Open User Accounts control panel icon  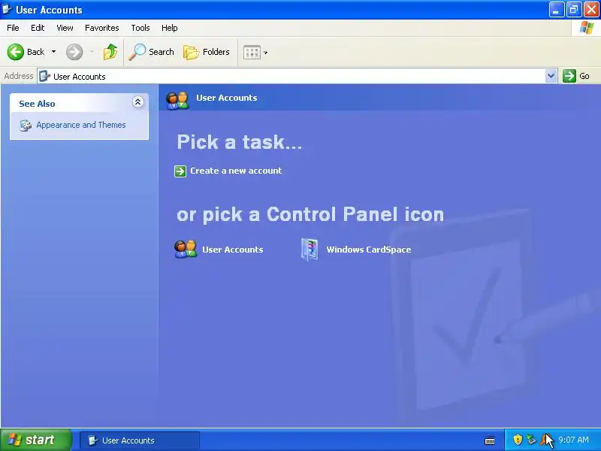(186, 250)
